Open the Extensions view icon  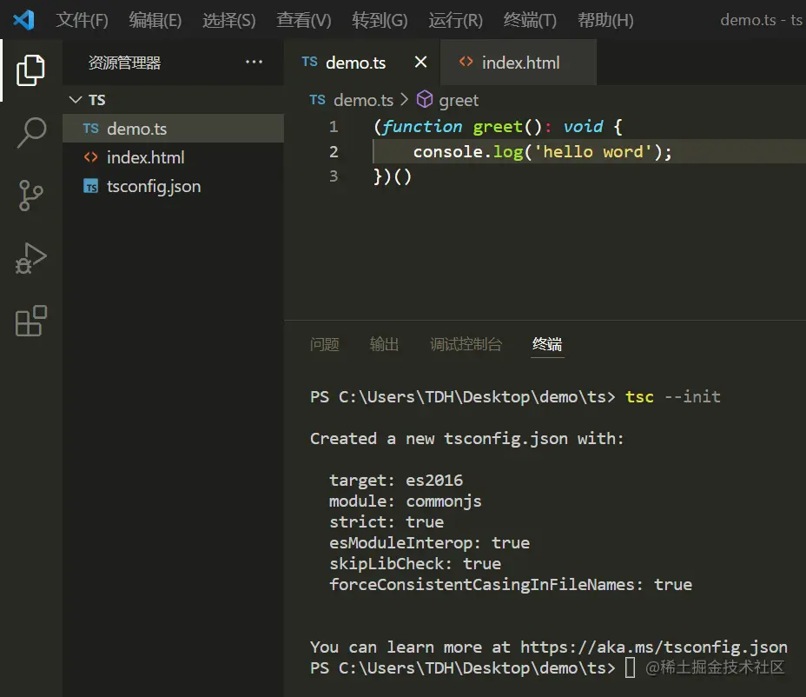click(x=31, y=321)
